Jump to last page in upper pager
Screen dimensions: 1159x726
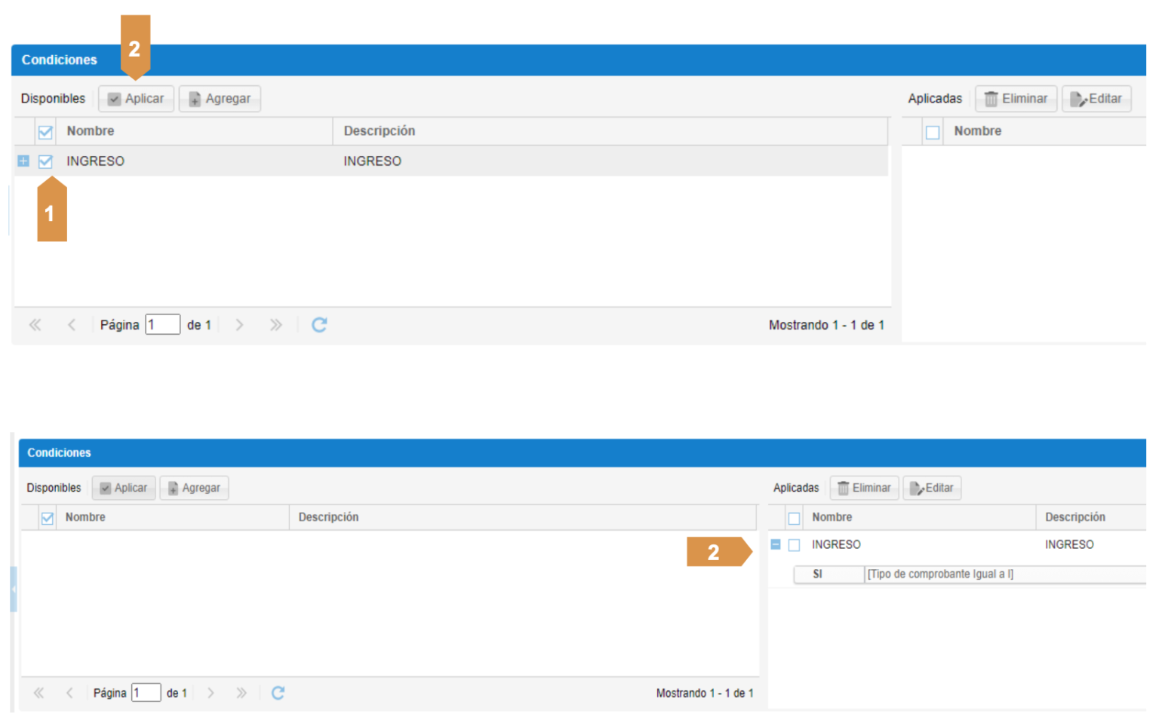[275, 325]
